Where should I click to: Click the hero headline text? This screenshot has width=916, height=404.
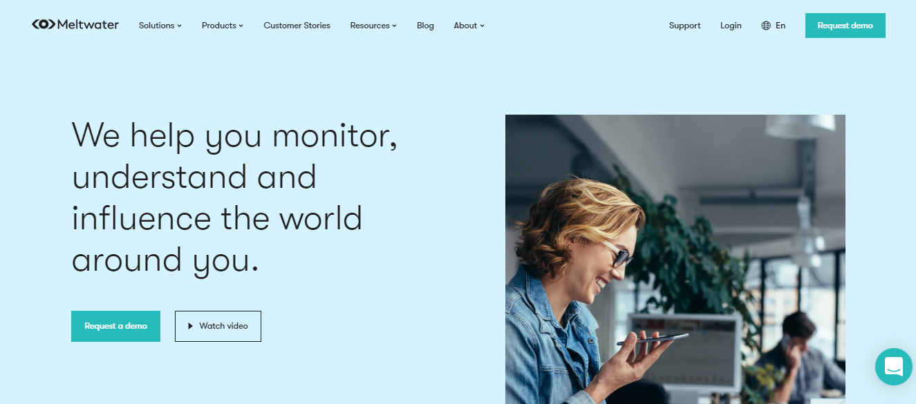[234, 197]
